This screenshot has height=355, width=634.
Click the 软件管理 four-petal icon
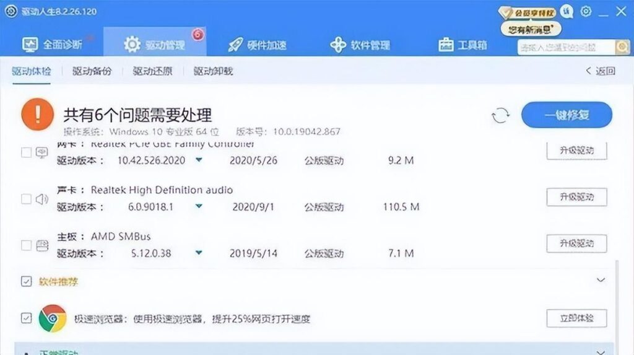point(338,45)
